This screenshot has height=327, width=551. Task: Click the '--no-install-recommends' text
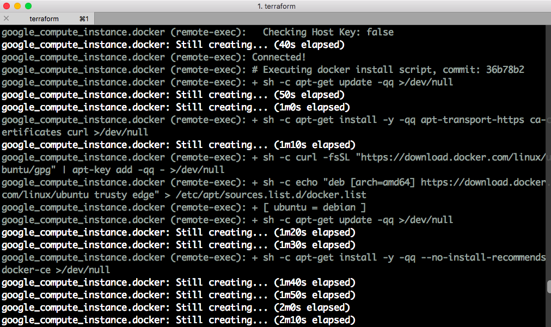click(x=483, y=257)
